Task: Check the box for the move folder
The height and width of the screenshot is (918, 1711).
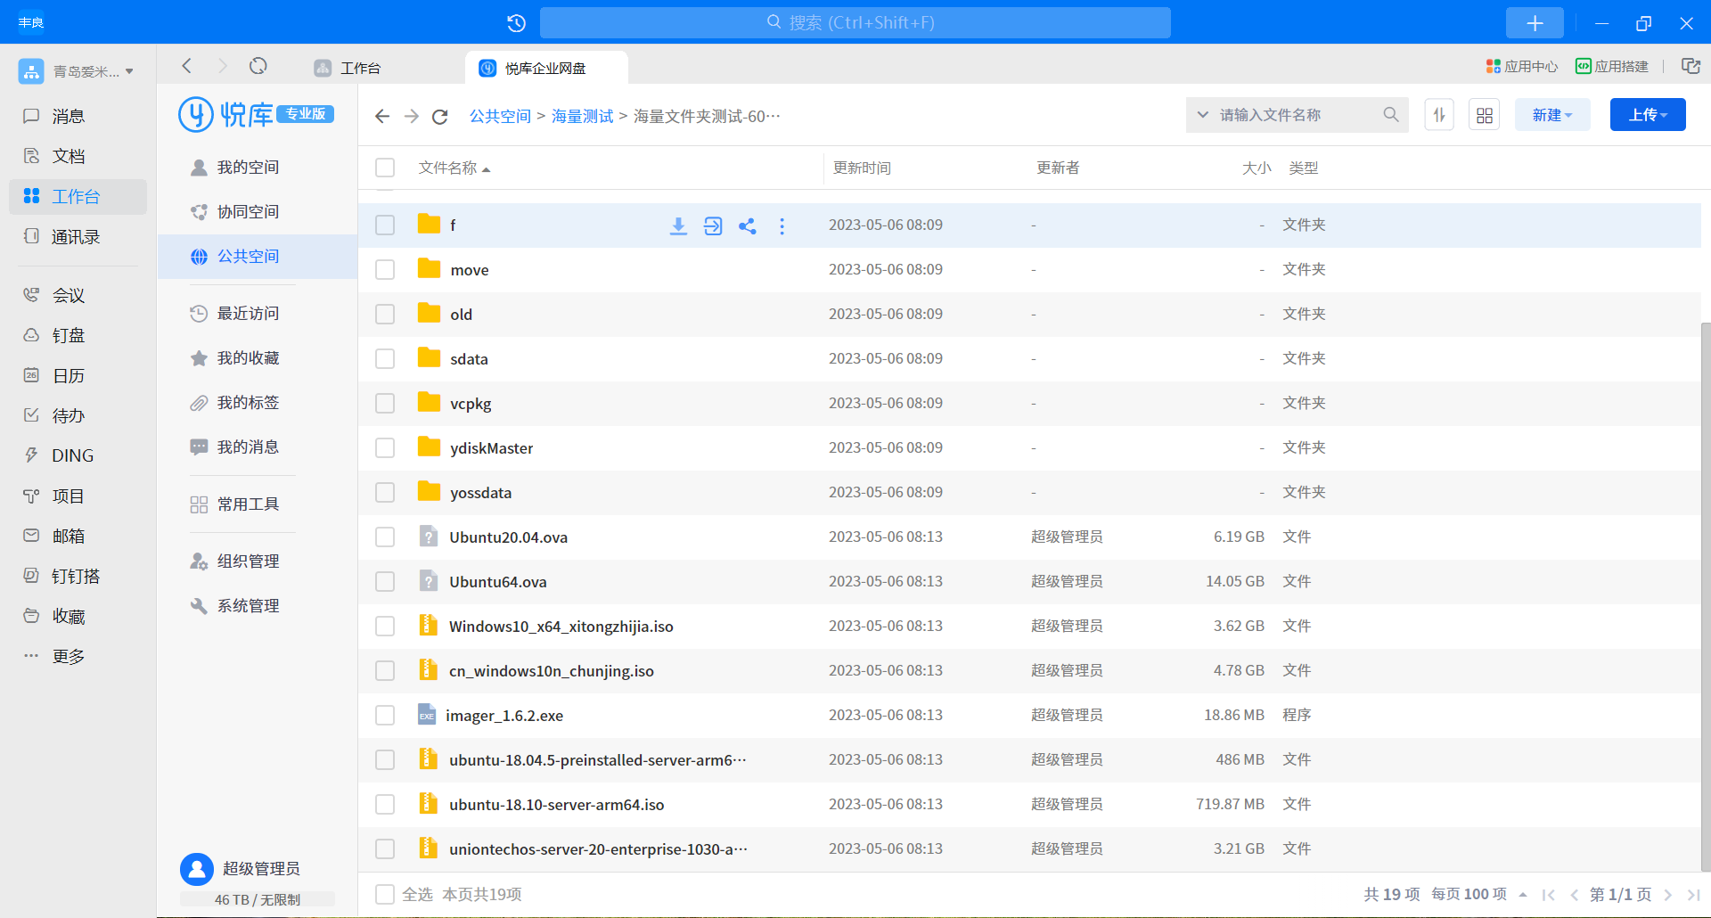Action: point(385,270)
